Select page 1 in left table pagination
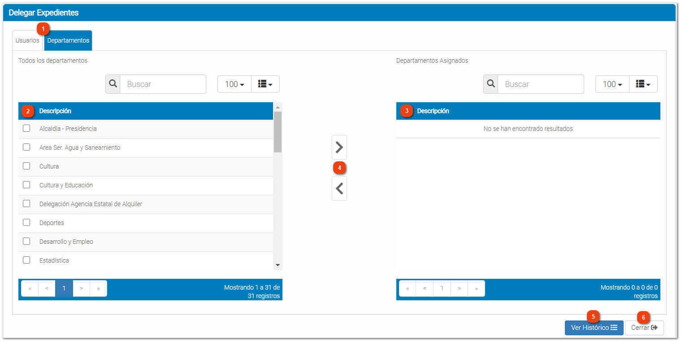This screenshot has width=681, height=342. (64, 289)
